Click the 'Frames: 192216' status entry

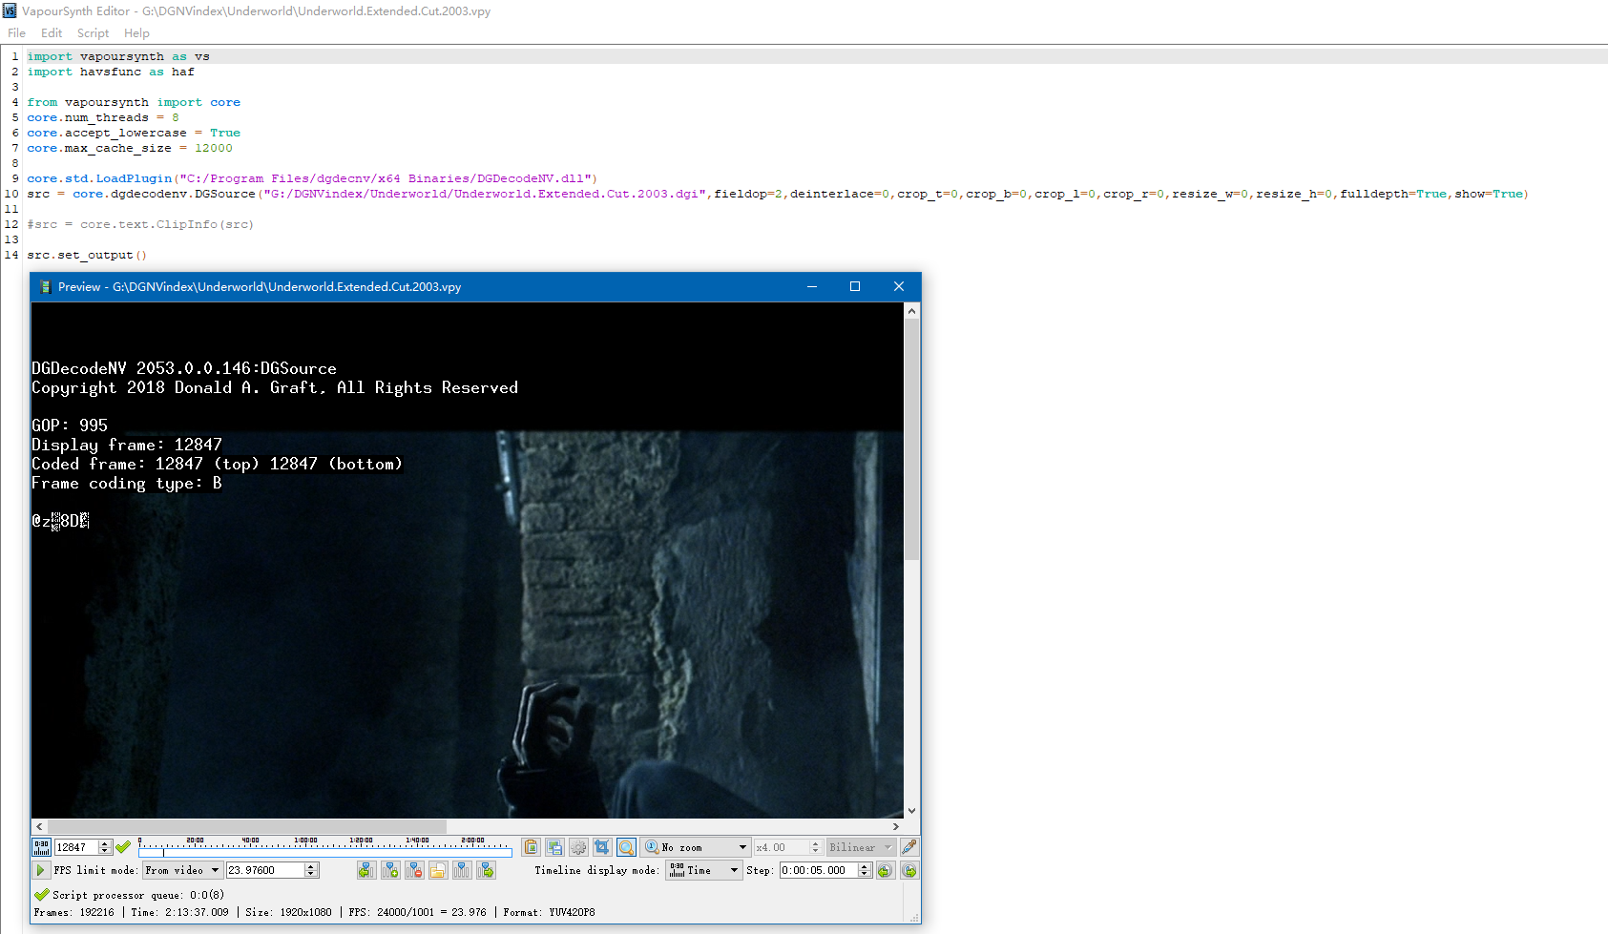click(x=73, y=912)
